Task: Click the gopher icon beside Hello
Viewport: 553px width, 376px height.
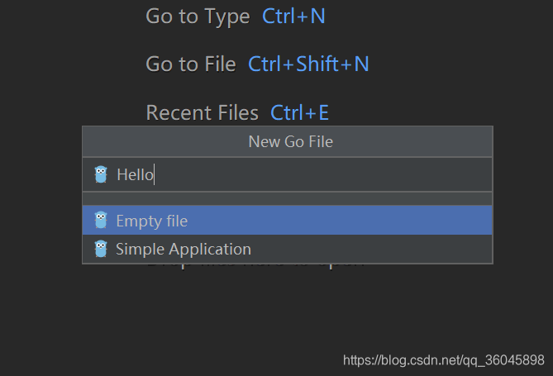Action: 101,174
